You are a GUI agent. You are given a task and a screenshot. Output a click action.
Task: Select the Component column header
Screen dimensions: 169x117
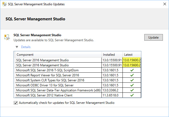[x=58, y=54]
